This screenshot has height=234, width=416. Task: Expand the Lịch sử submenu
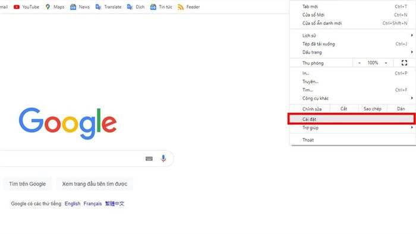pyautogui.click(x=352, y=35)
